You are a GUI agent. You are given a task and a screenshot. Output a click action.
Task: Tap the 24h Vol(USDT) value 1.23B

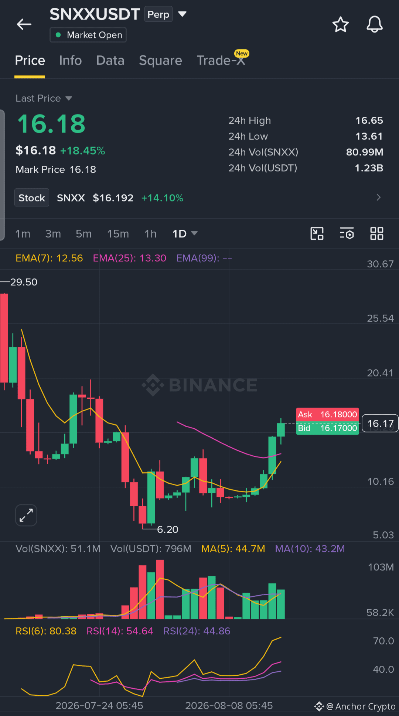[369, 168]
